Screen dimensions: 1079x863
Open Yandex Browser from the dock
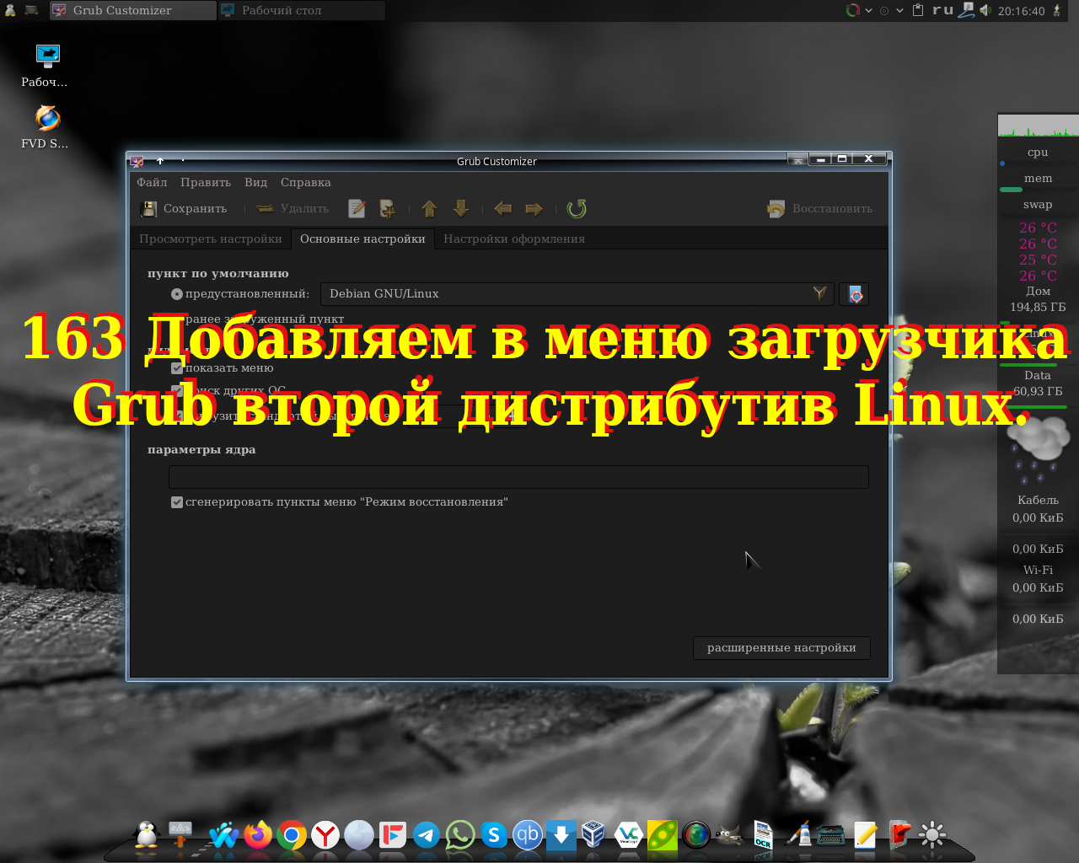(325, 835)
